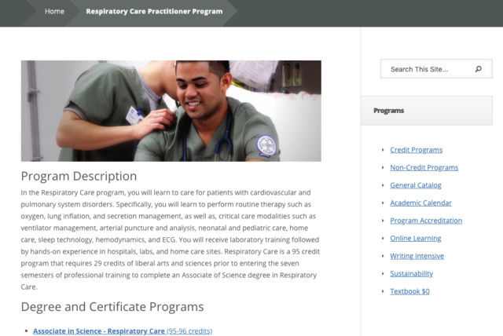The image size is (503, 336).
Task: Open the Non-Credit Programs link
Action: click(x=424, y=167)
